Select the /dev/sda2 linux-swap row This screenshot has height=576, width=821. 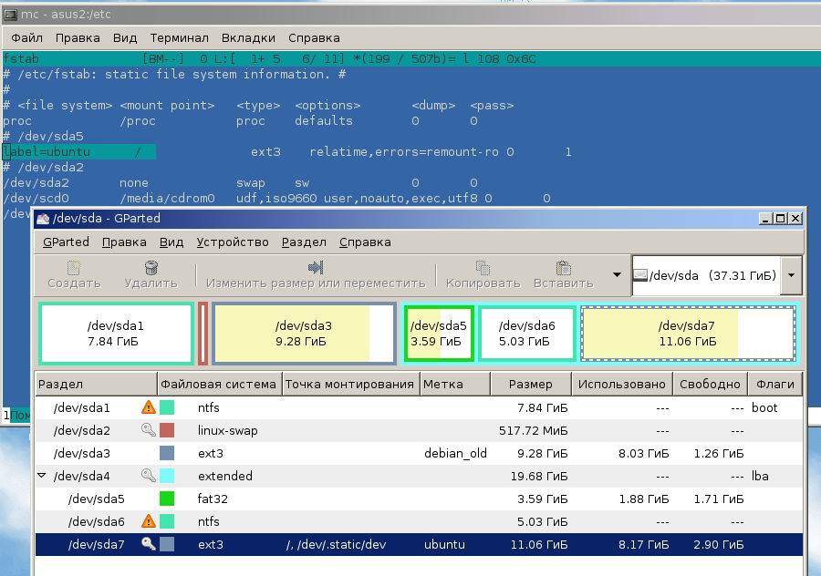[x=419, y=430]
